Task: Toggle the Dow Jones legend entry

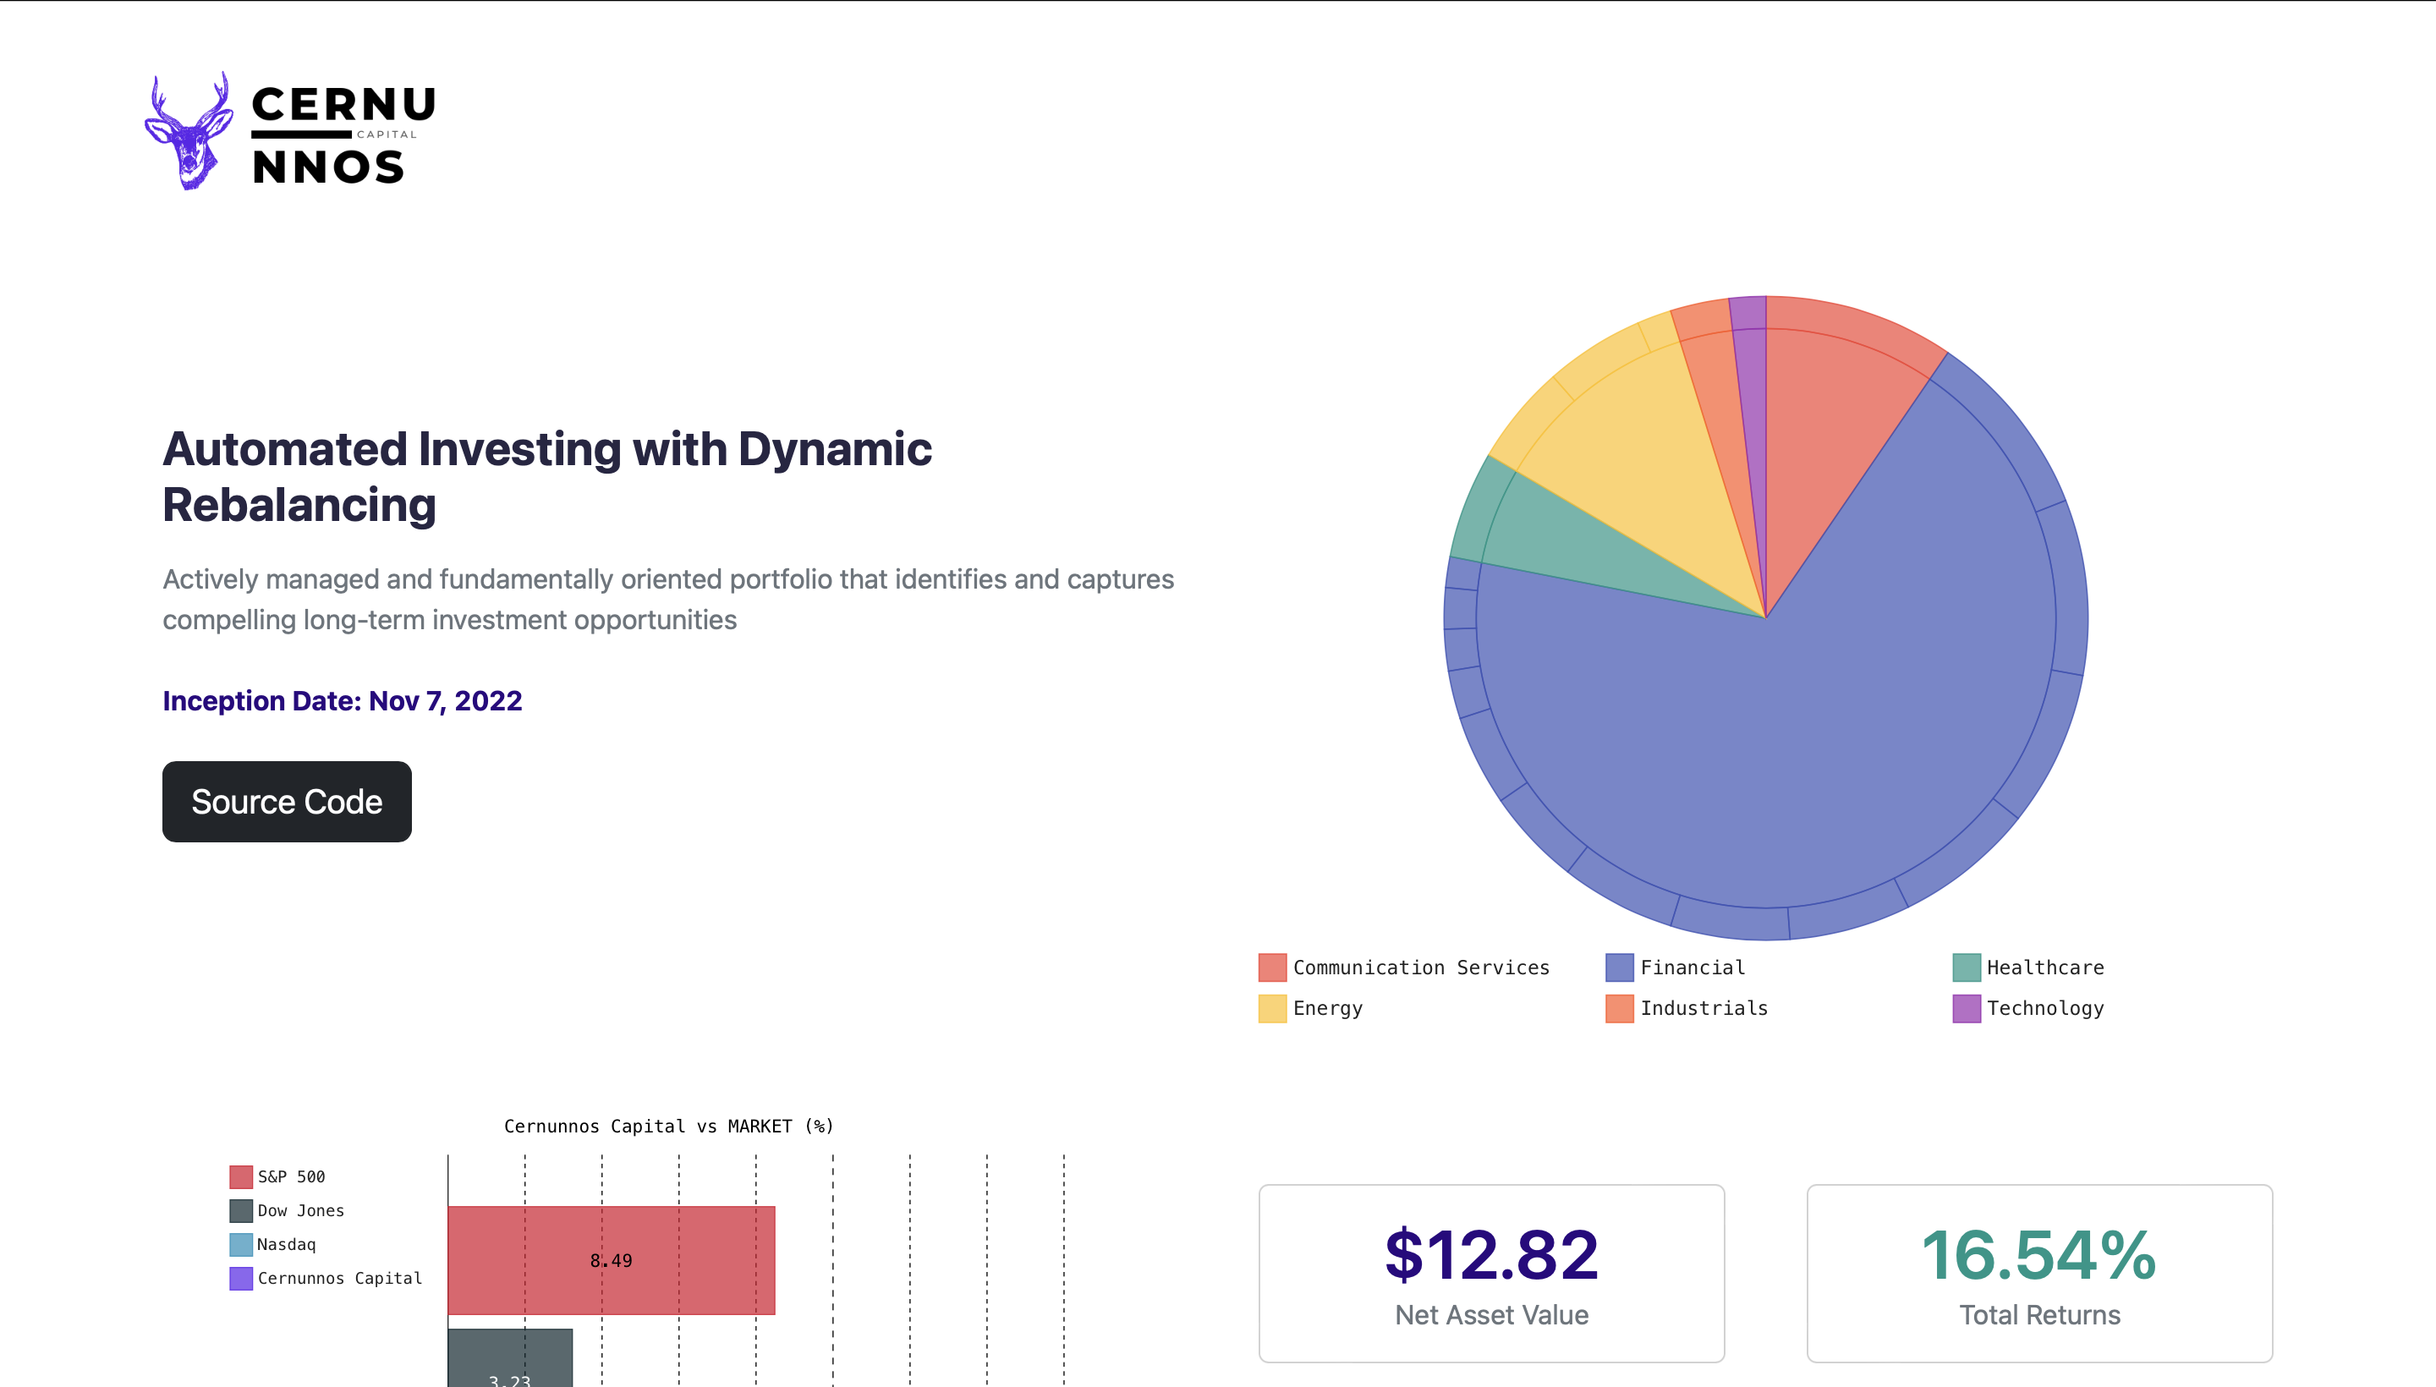Action: pos(287,1211)
